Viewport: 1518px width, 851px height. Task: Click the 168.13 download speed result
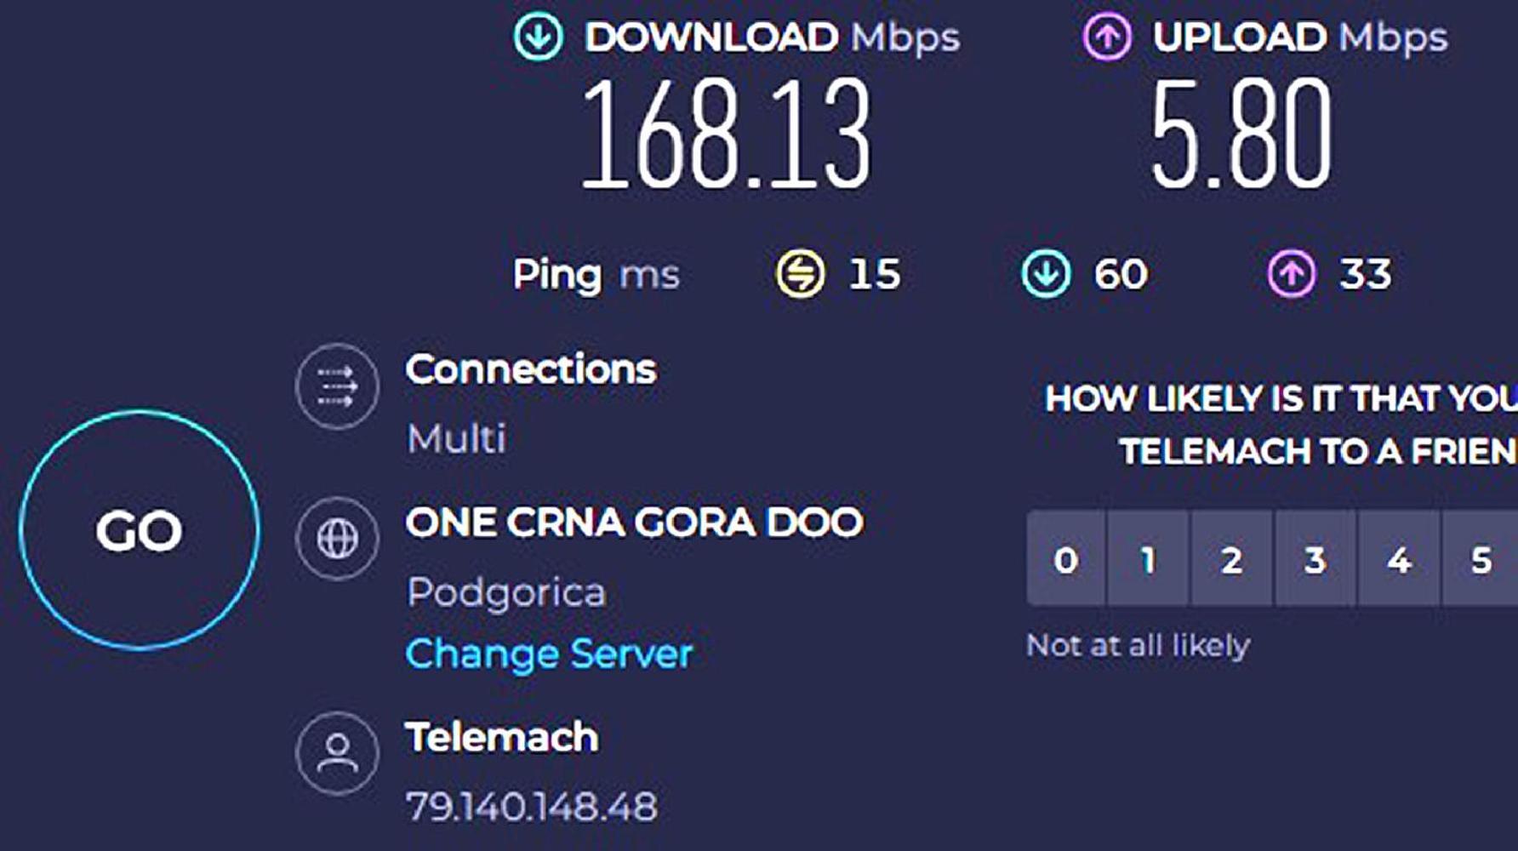click(726, 132)
